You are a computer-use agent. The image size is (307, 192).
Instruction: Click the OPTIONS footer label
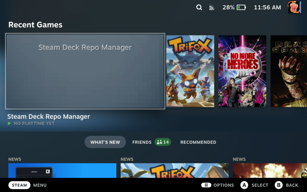pyautogui.click(x=224, y=185)
